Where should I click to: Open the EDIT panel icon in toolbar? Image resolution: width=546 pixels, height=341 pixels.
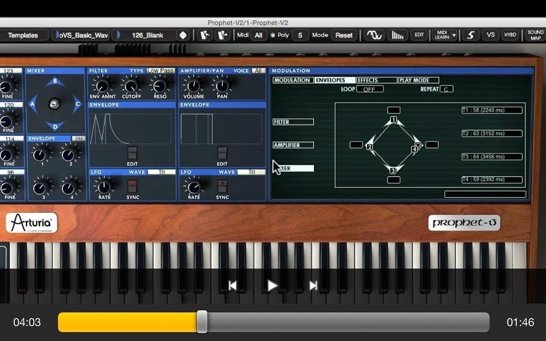(419, 35)
